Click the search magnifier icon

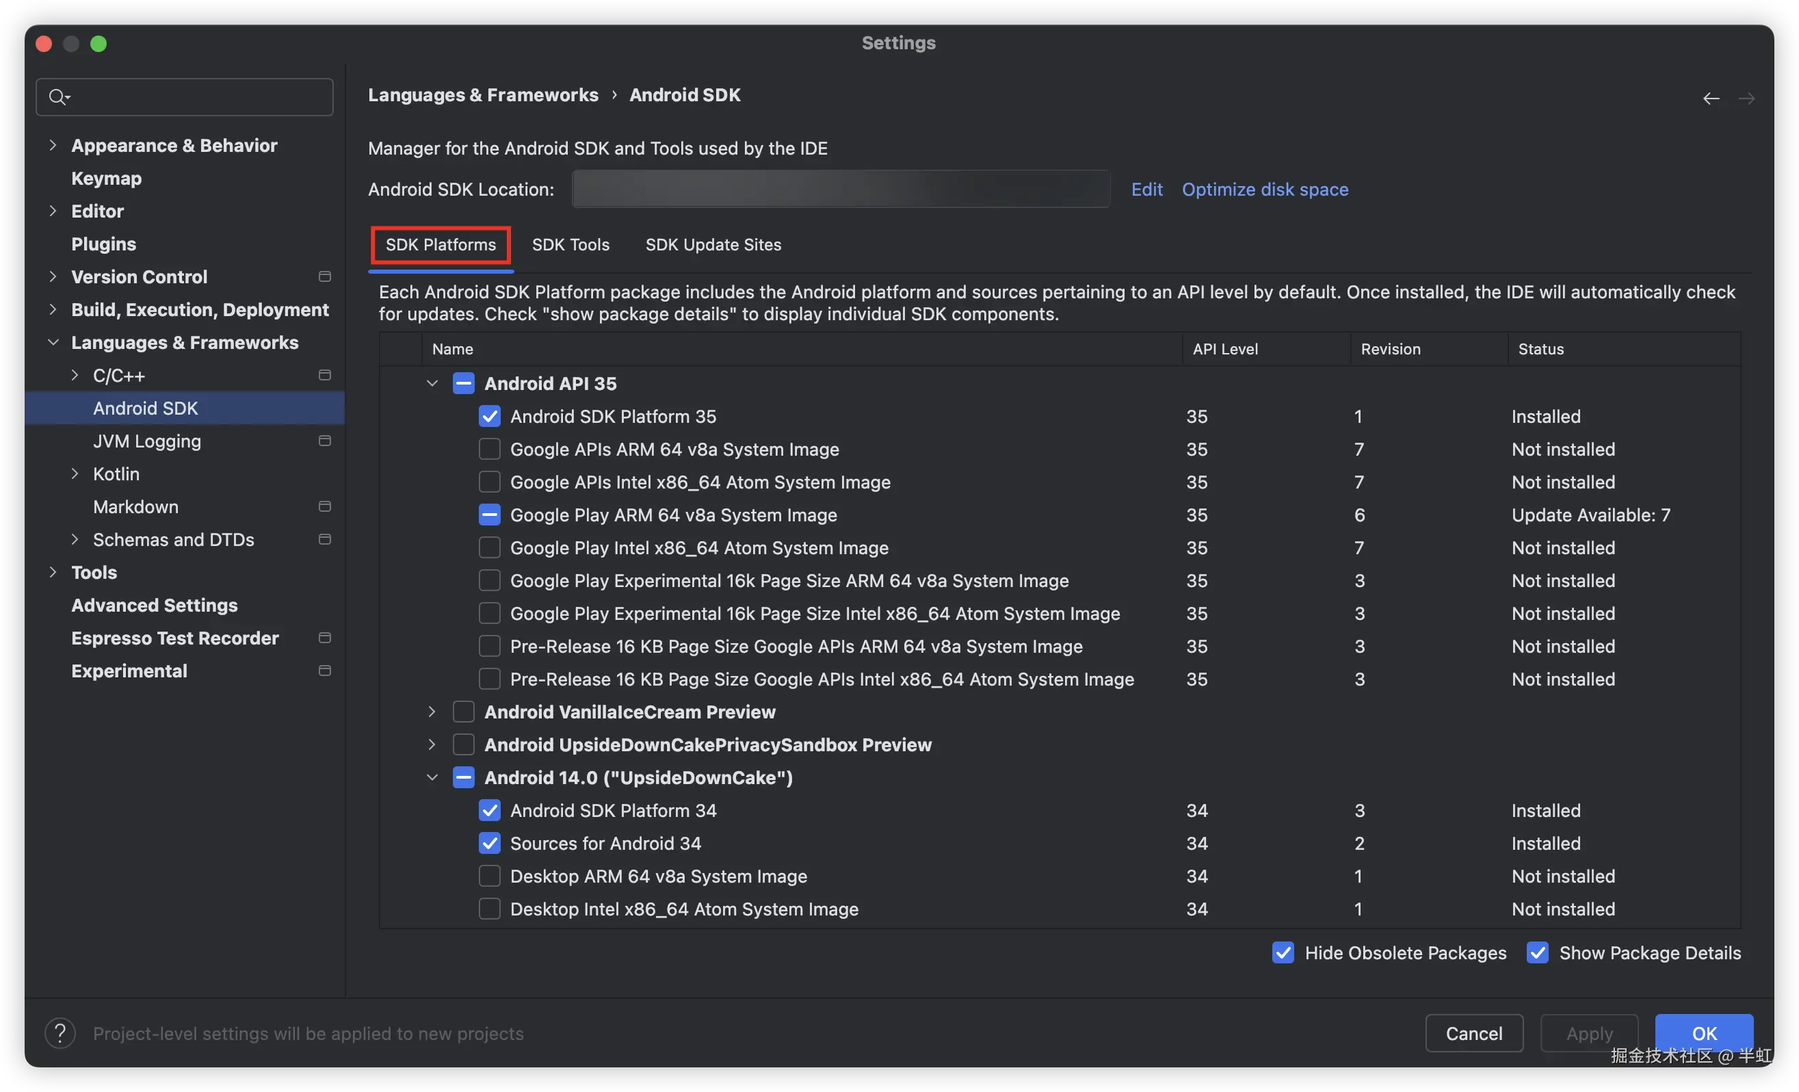pos(57,96)
